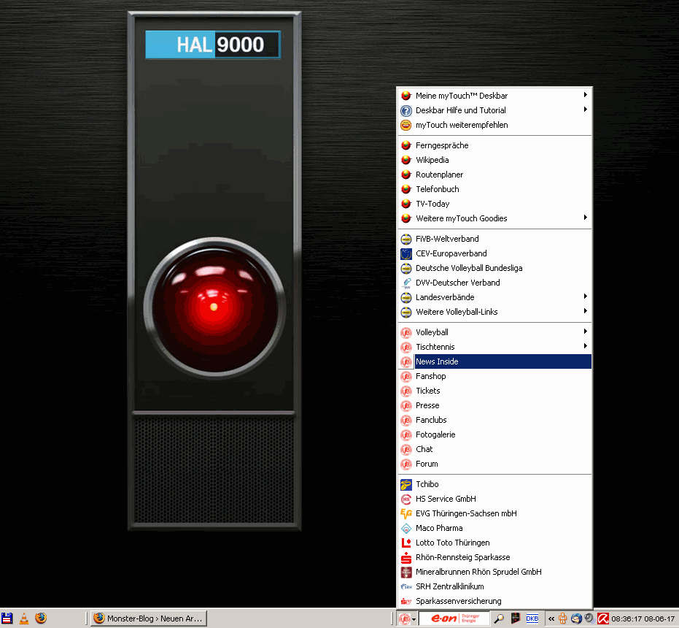Screen dimensions: 679x628
Task: Click Thunderbird tray icon
Action: [576, 619]
